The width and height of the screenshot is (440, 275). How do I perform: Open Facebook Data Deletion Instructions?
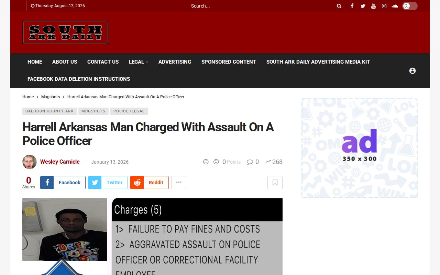79,79
